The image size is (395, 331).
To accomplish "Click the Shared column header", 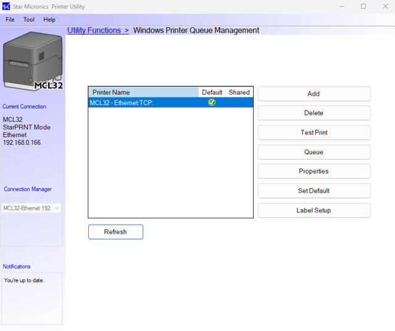I will coord(239,92).
